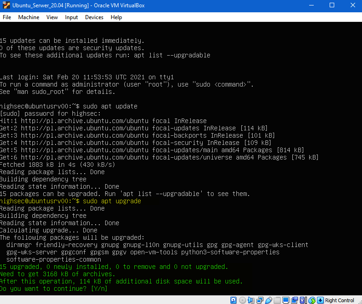Click the virtualization features V icon
Image resolution: width=362 pixels, height=304 pixels.
302,300
